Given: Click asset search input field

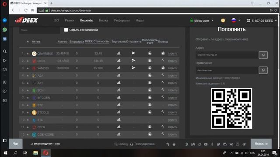Looking at the screenshot, I should point(39,30).
